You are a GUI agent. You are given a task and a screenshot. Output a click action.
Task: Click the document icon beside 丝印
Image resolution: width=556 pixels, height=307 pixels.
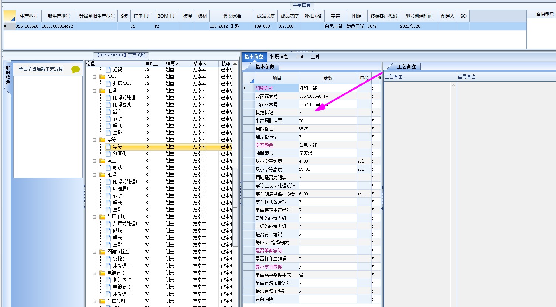click(x=109, y=111)
